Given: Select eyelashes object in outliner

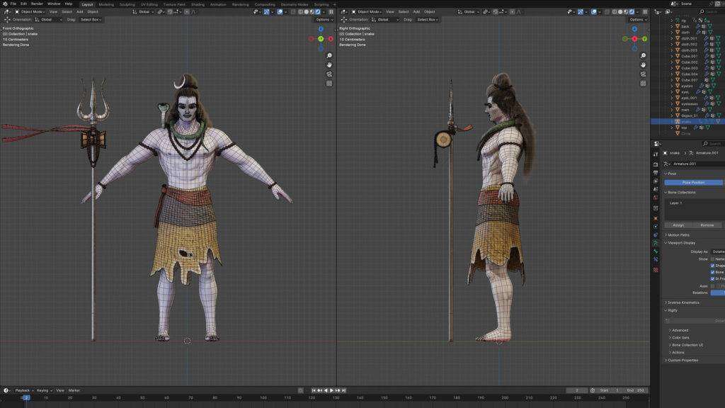Looking at the screenshot, I should (690, 104).
